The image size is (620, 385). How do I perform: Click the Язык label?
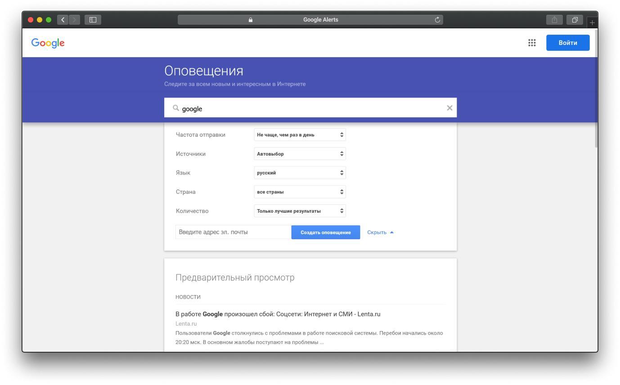click(183, 173)
